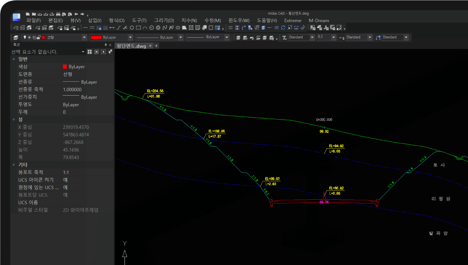Select the Polygon hexagon tool
The width and height of the screenshot is (468, 265).
132,28
